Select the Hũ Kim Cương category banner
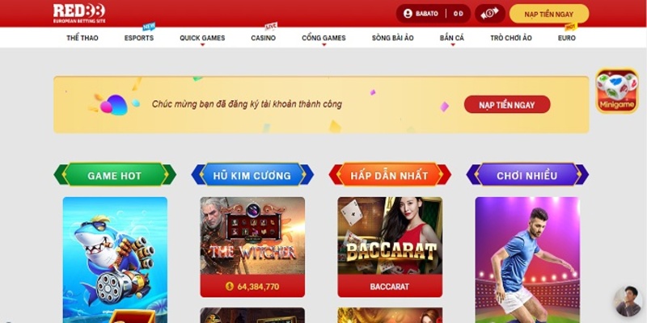Image resolution: width=647 pixels, height=323 pixels. [252, 175]
